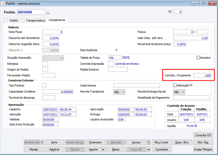The image size is (218, 155).
Task: Switch to the Transportadora tab
Action: (35, 21)
